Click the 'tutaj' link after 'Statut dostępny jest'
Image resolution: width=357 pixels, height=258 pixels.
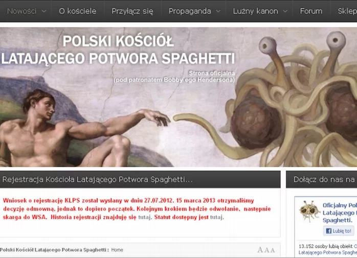(216, 217)
